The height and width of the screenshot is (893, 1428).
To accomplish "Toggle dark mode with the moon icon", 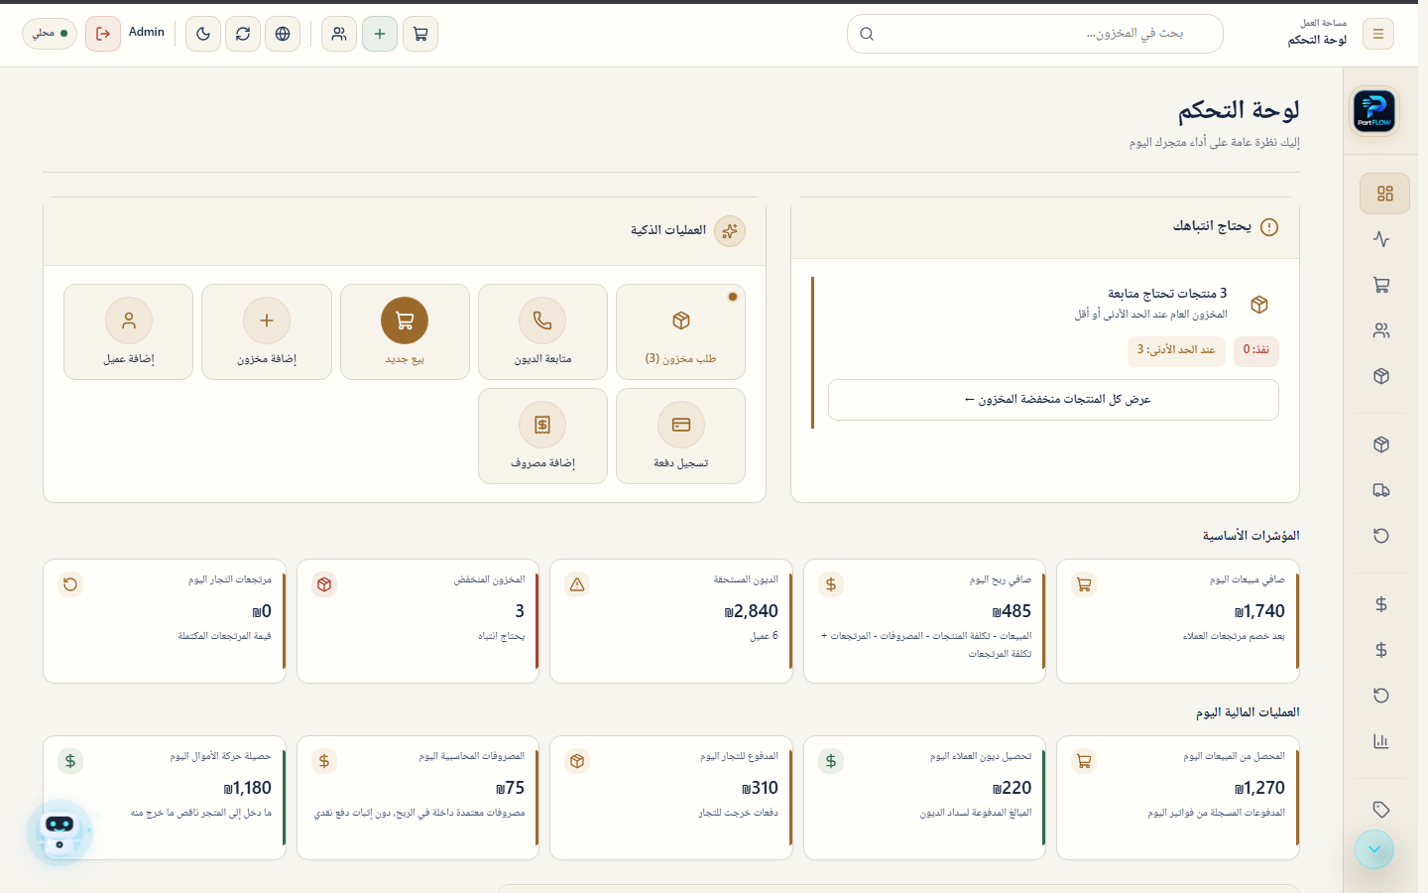I will click(203, 34).
